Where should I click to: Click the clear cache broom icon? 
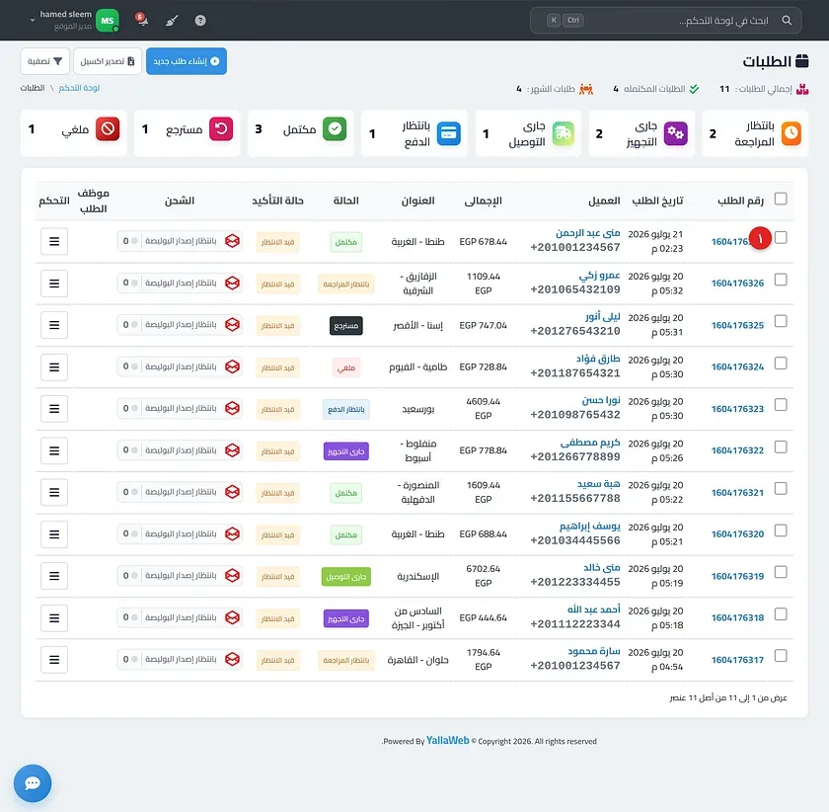click(172, 21)
